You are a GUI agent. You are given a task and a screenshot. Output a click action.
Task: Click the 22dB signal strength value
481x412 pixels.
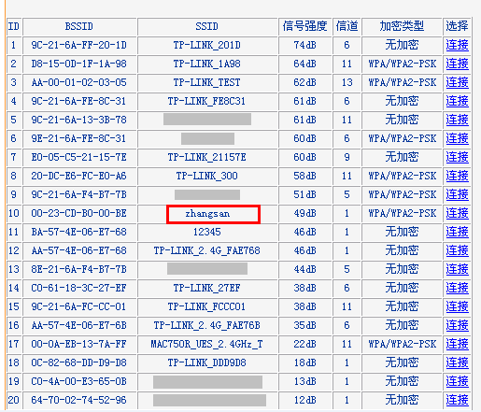(304, 344)
